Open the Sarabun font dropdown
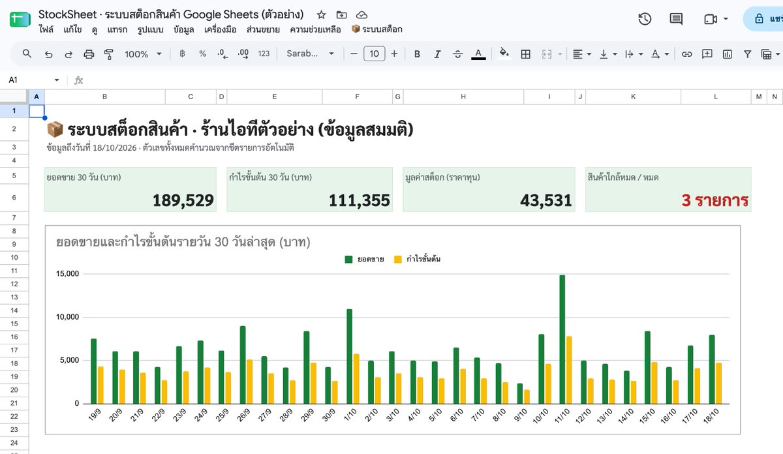783x454 pixels. click(x=311, y=54)
